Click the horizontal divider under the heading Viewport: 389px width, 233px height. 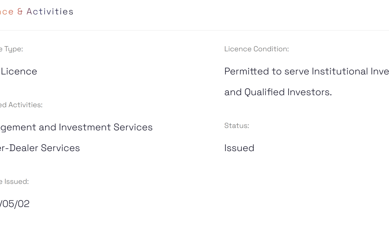[194, 30]
